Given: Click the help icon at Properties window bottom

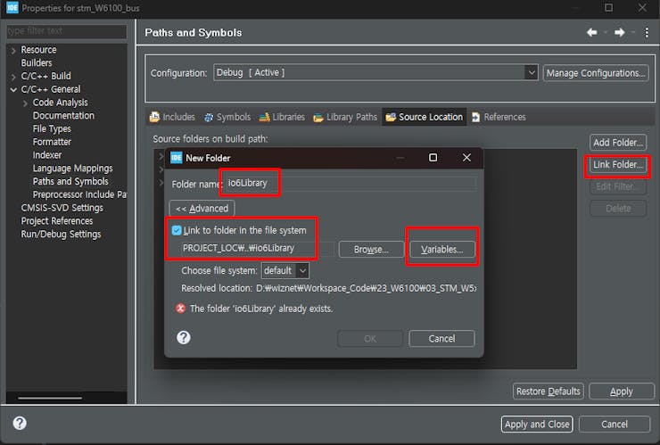Looking at the screenshot, I should coord(20,423).
